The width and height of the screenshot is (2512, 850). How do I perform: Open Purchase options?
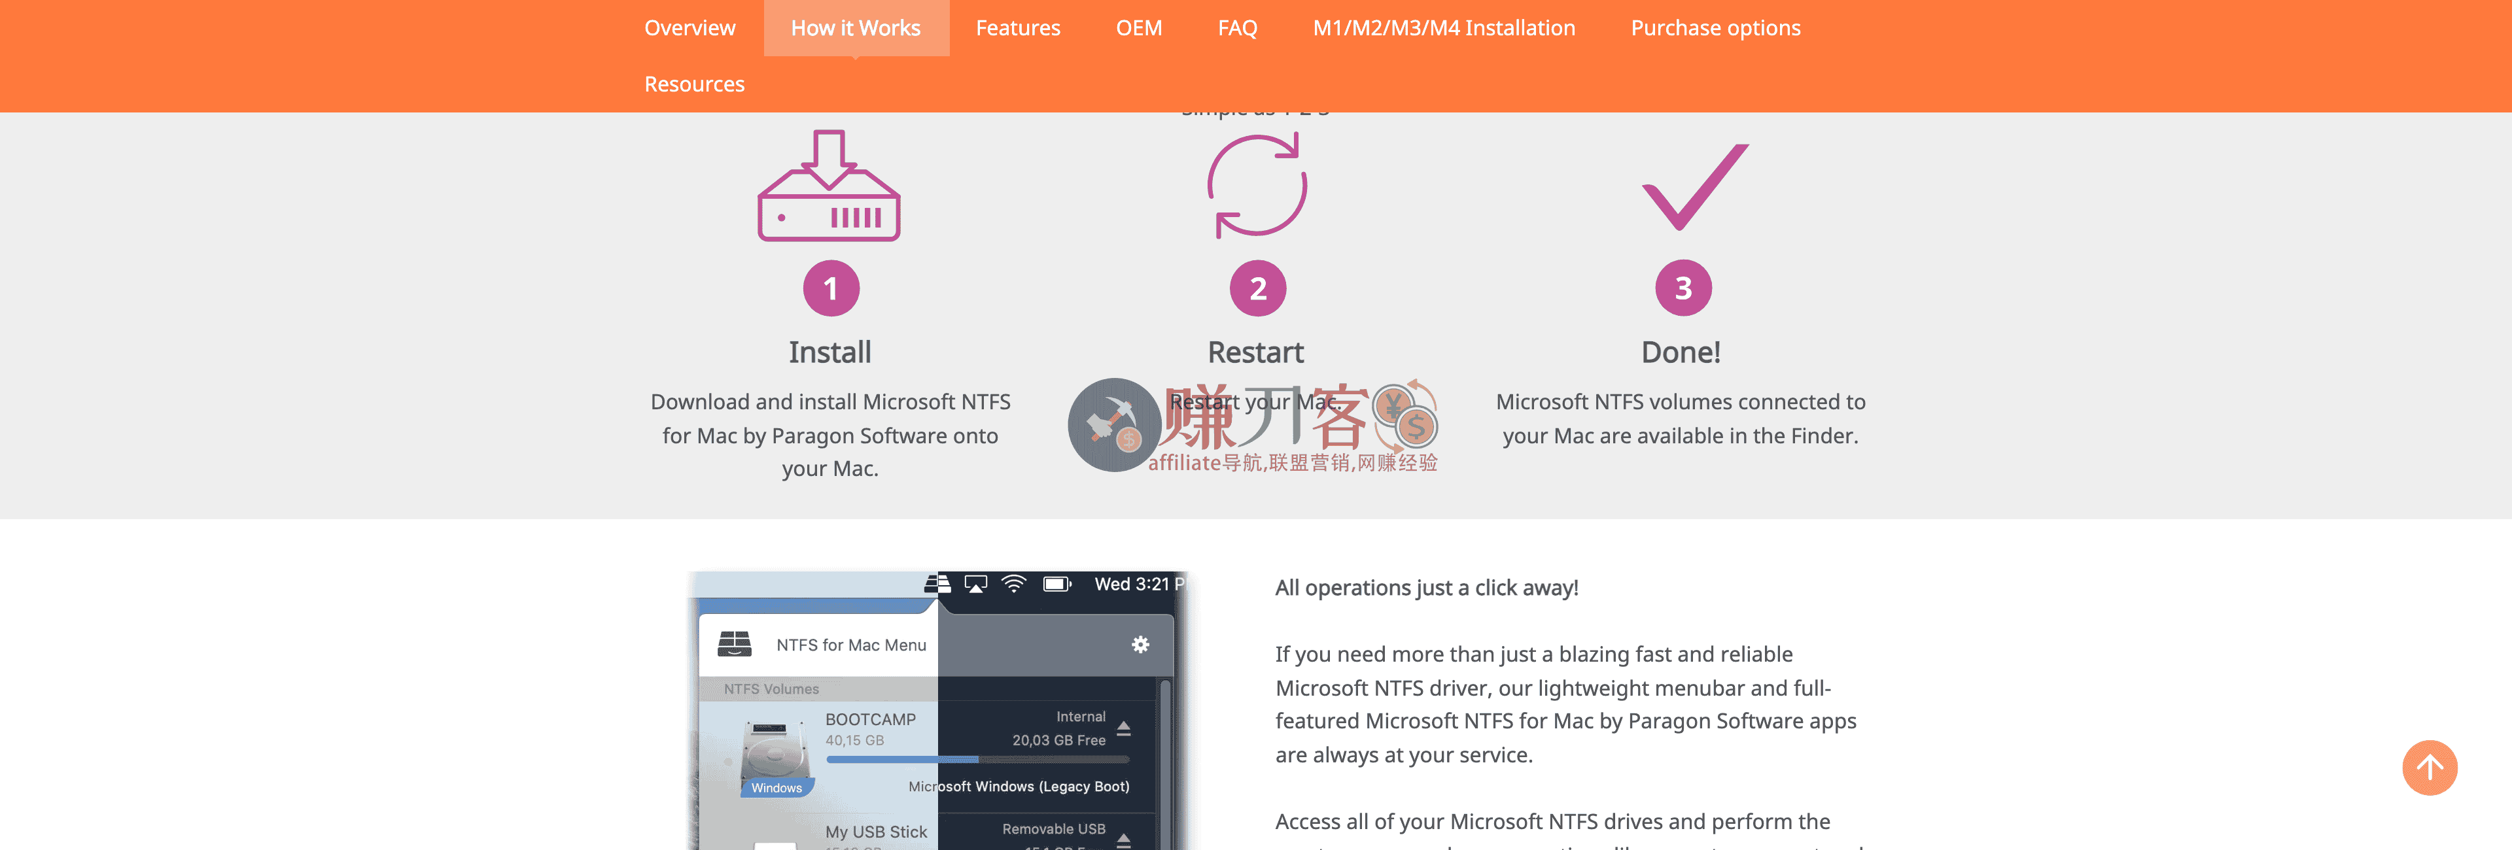point(1715,27)
